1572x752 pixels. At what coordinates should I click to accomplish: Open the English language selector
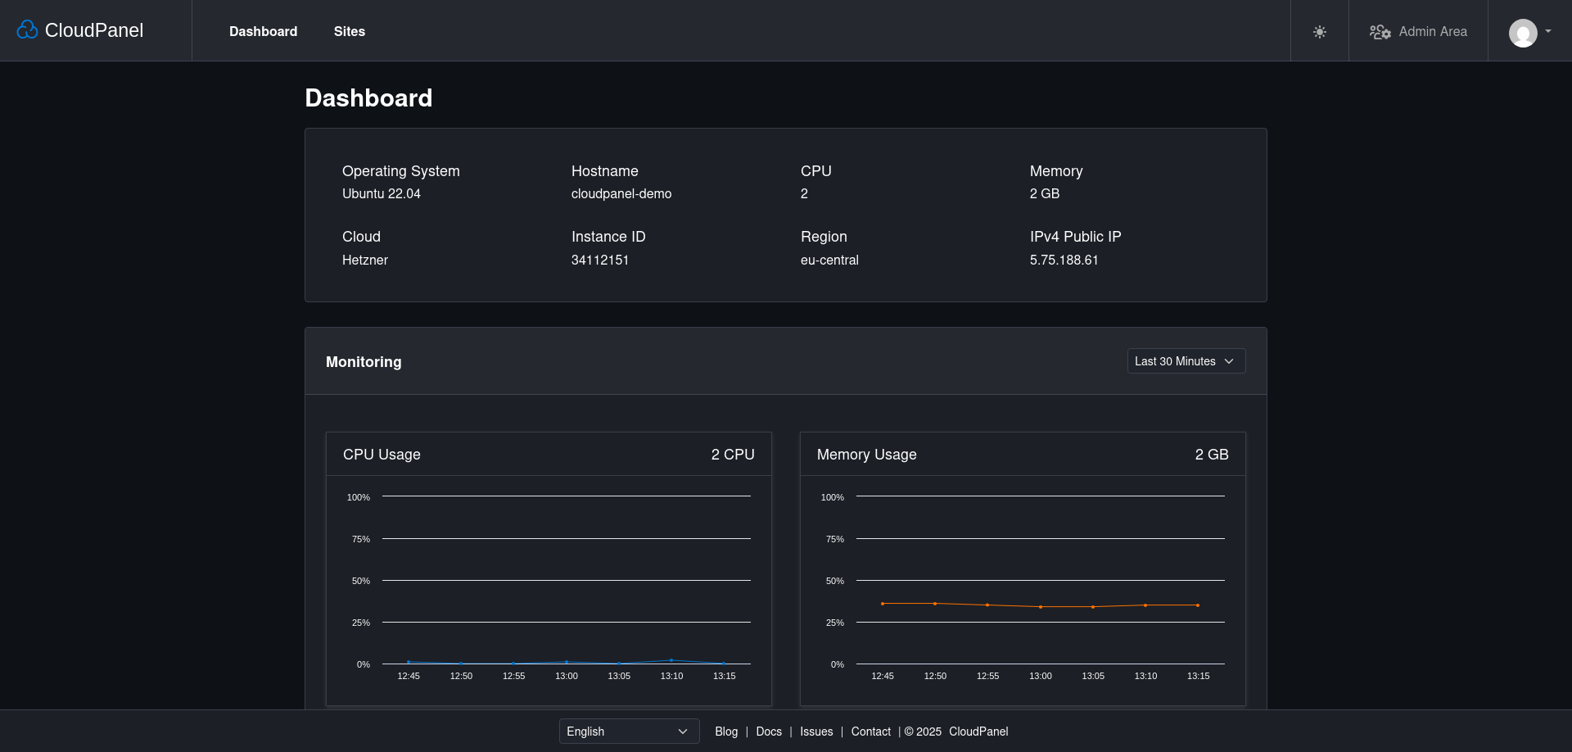pyautogui.click(x=628, y=732)
